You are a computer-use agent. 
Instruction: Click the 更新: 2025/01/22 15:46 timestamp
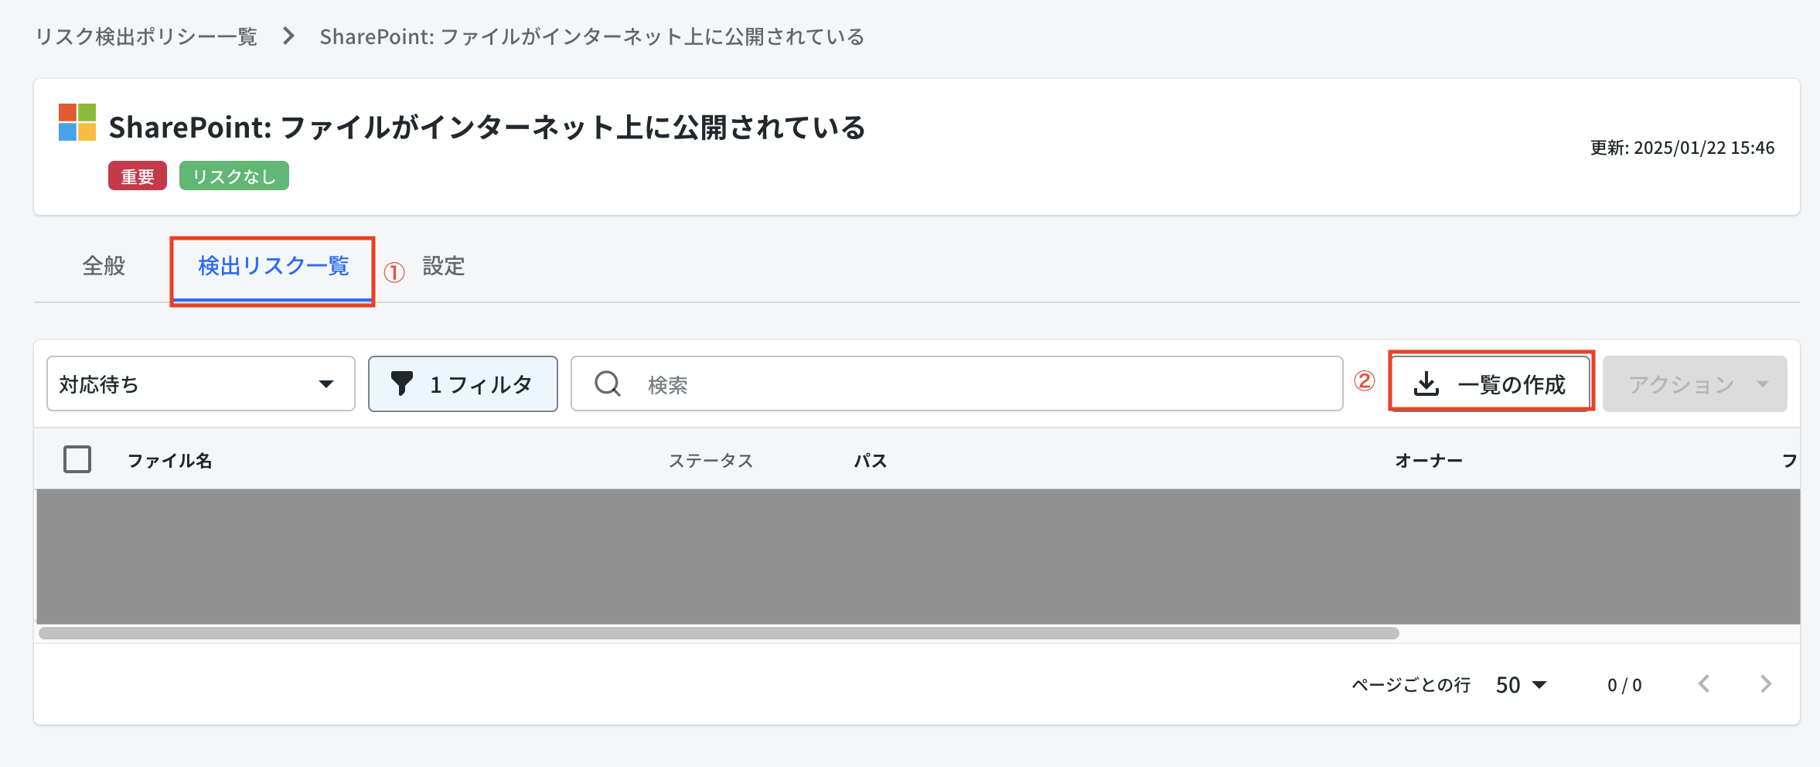1682,148
